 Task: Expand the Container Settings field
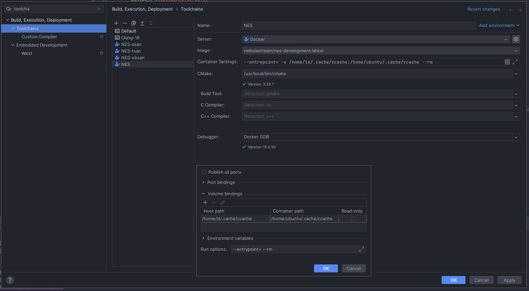click(x=515, y=62)
